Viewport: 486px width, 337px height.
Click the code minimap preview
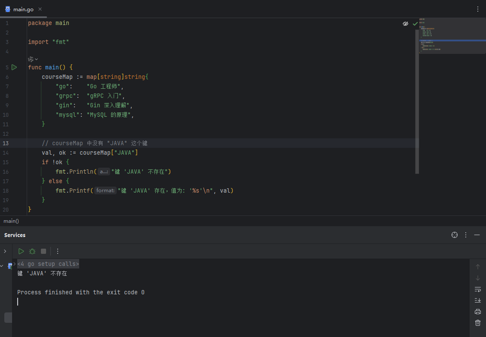coord(452,37)
